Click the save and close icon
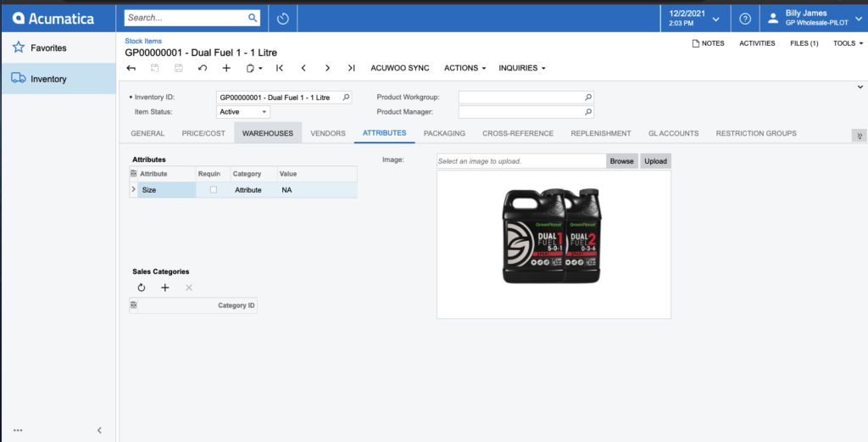This screenshot has width=868, height=442. pyautogui.click(x=155, y=68)
